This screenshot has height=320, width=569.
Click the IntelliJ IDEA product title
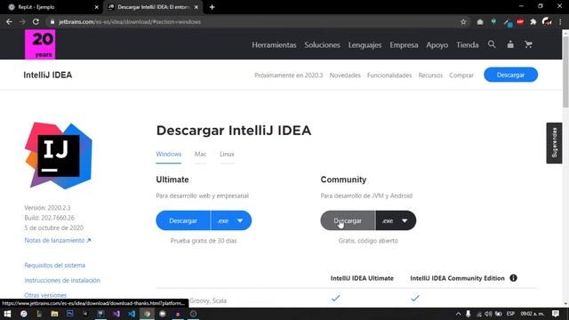[47, 75]
